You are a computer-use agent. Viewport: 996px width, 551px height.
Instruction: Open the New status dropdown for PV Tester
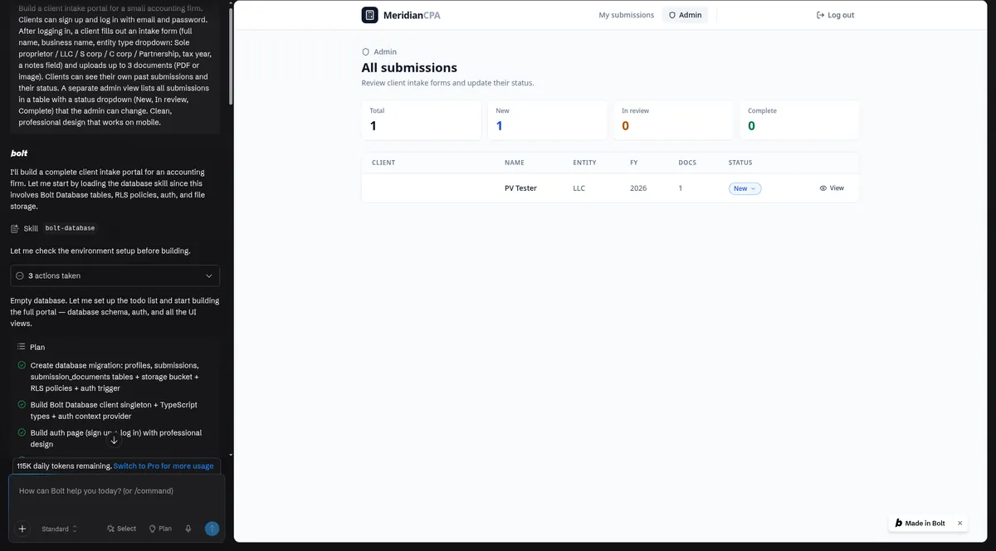[x=745, y=188]
